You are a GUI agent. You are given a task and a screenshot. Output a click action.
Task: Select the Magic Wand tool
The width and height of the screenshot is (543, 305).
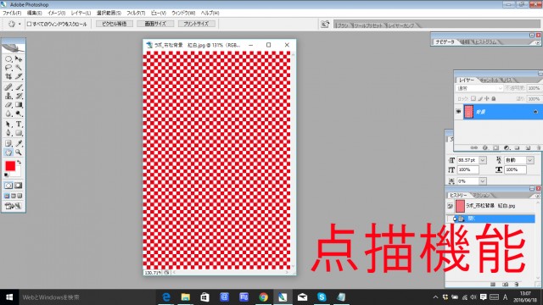(x=19, y=68)
